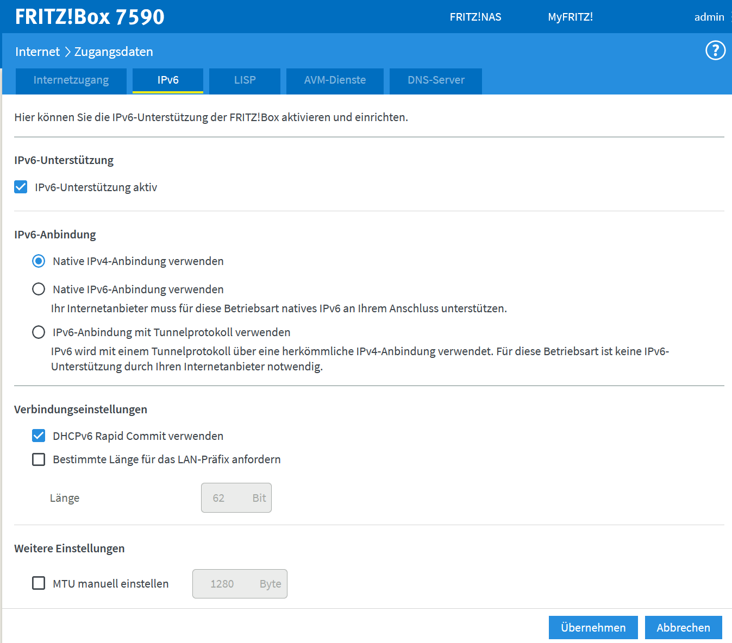Click the MTU Byte input field
This screenshot has width=732, height=643.
point(240,584)
